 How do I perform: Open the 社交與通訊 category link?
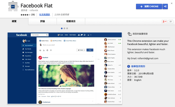[x=44, y=15]
